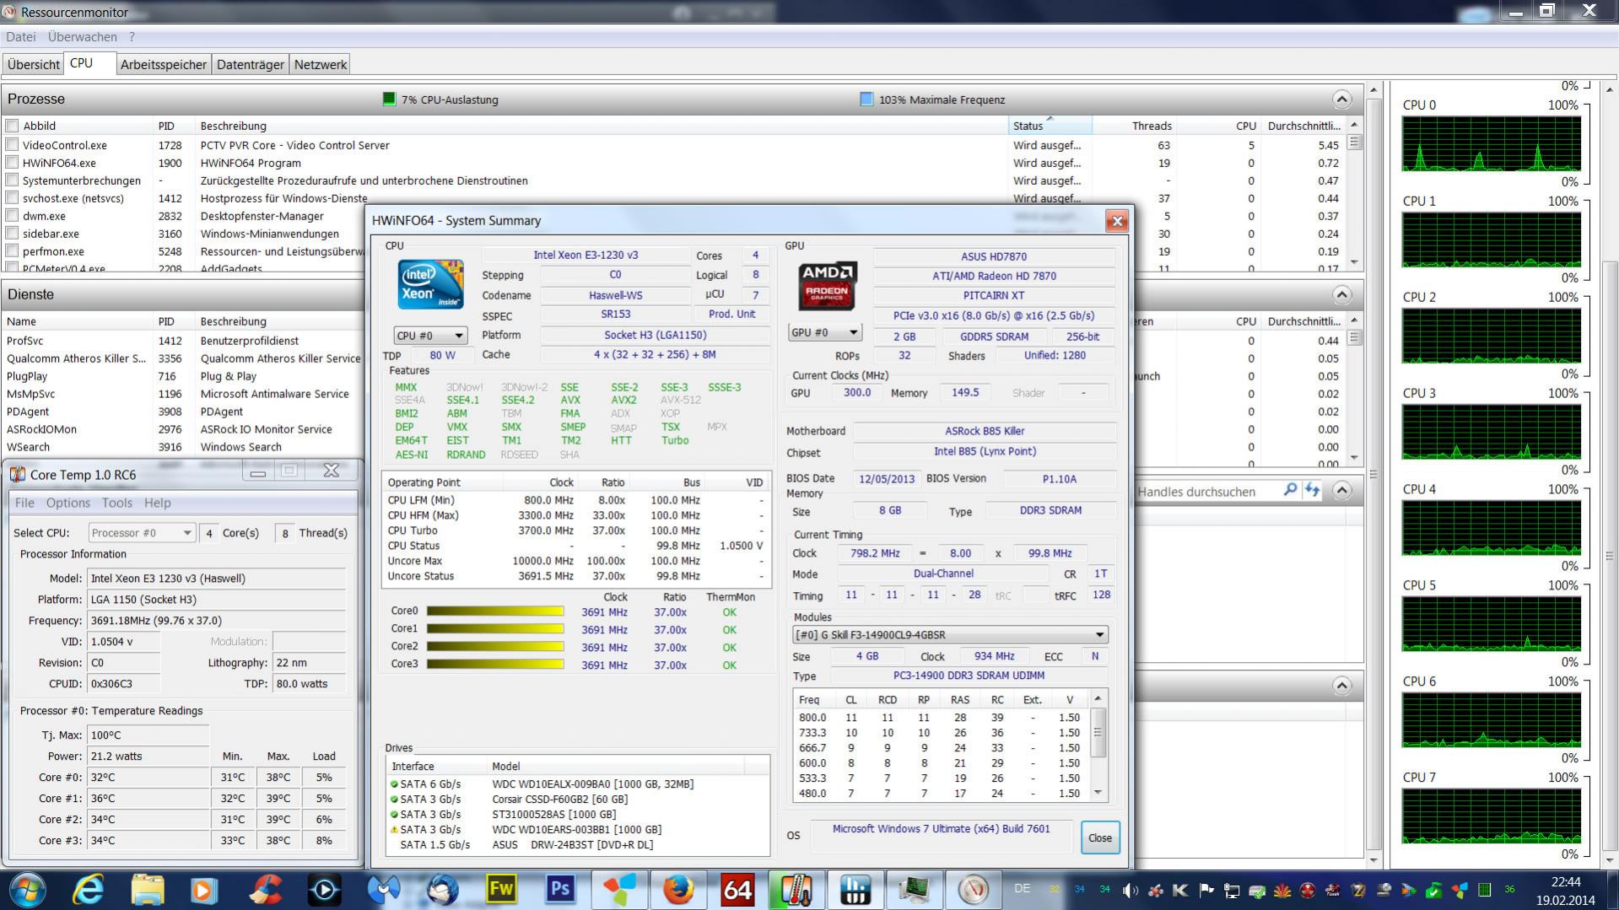
Task: Switch to the Netzwerk tab
Action: [321, 65]
